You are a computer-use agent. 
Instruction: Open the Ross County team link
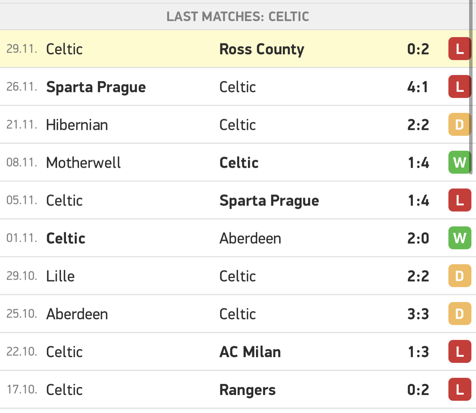tap(262, 49)
